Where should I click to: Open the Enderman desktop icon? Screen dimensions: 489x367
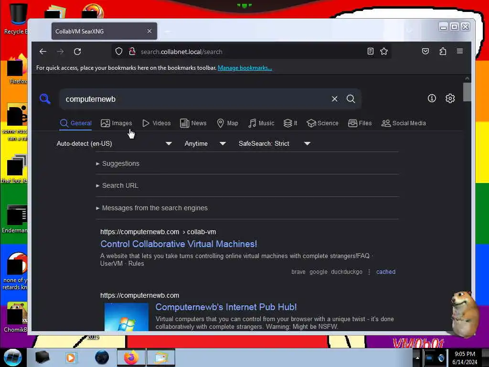15,219
